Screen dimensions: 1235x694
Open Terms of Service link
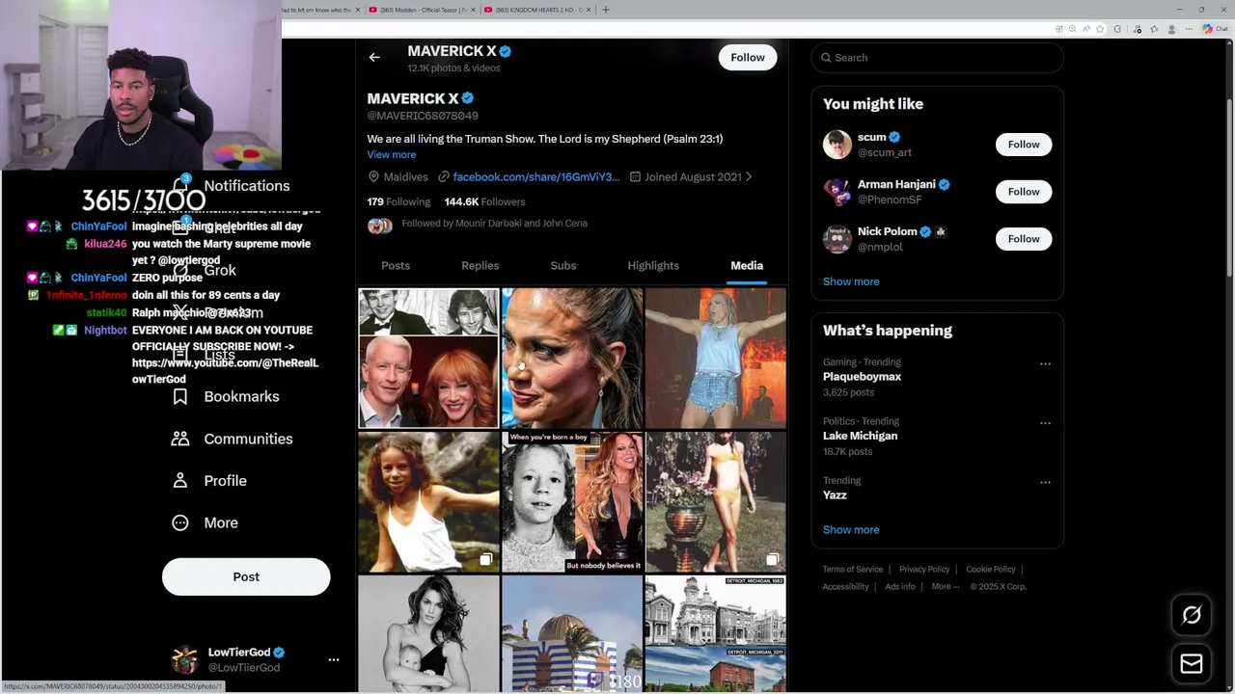point(853,570)
